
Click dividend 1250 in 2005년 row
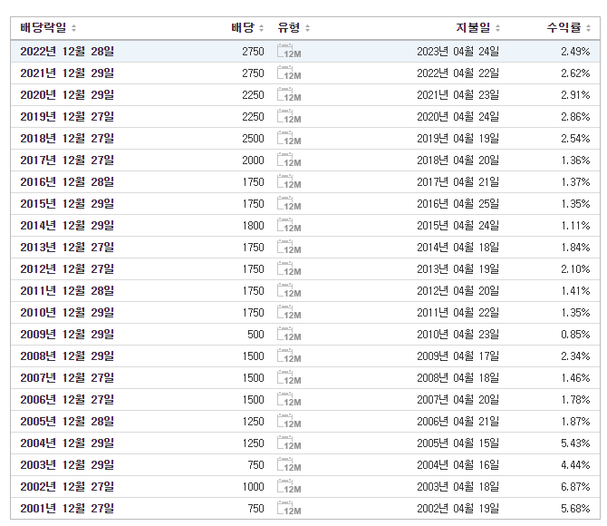254,422
